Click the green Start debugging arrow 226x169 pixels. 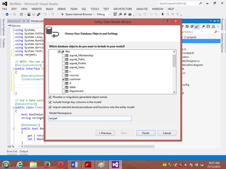click(62, 15)
